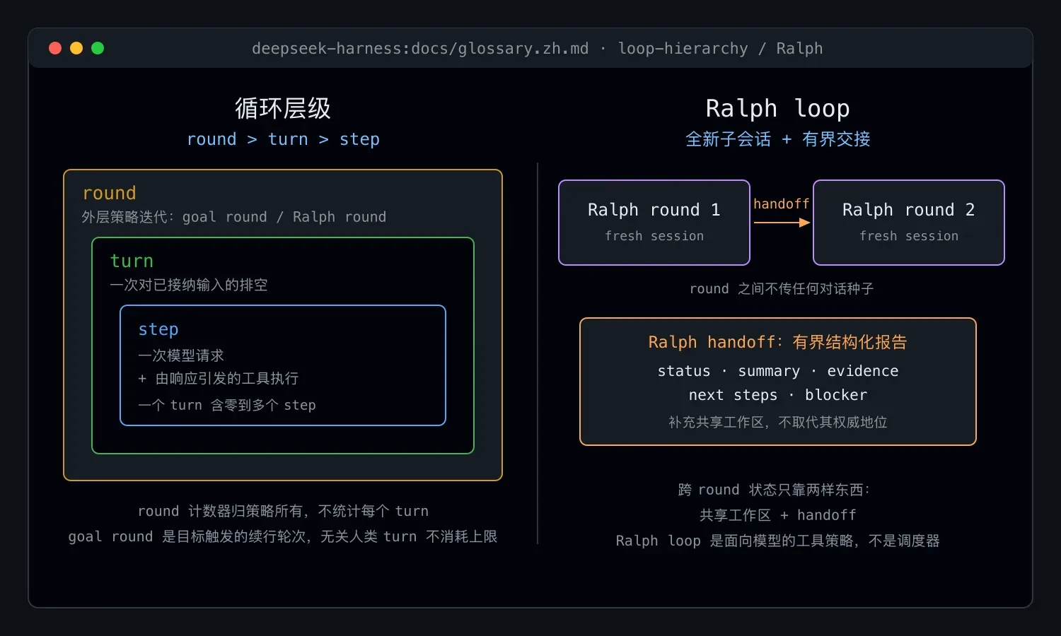The width and height of the screenshot is (1061, 636).
Task: Click the deepseek-harness:docs/glossary.zh.md file path in title
Action: (x=420, y=49)
